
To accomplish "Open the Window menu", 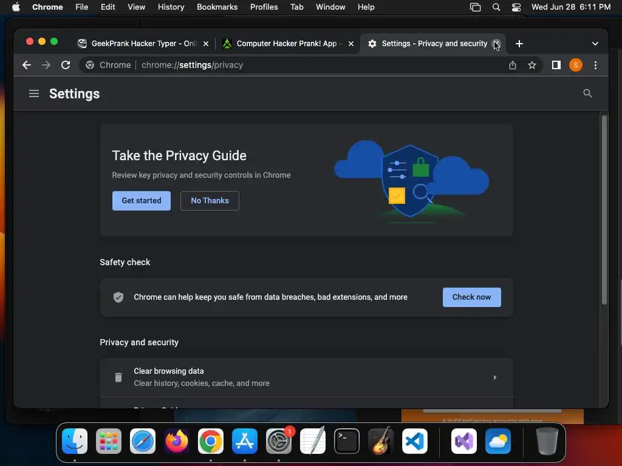I will pos(330,7).
